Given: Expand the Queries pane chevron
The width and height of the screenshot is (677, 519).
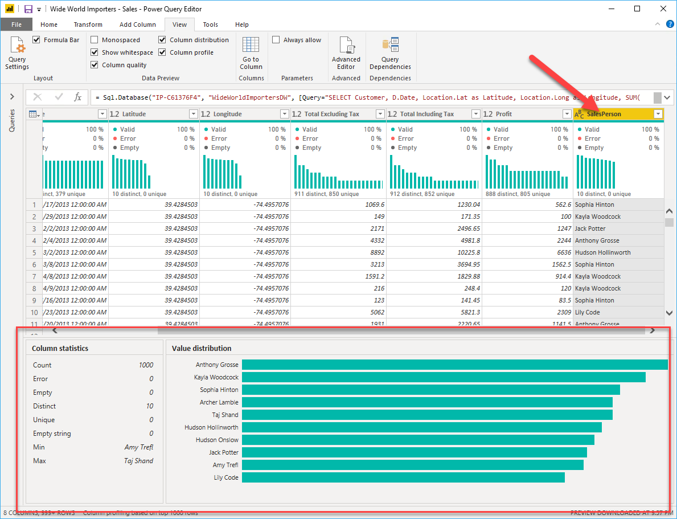Looking at the screenshot, I should tap(12, 97).
